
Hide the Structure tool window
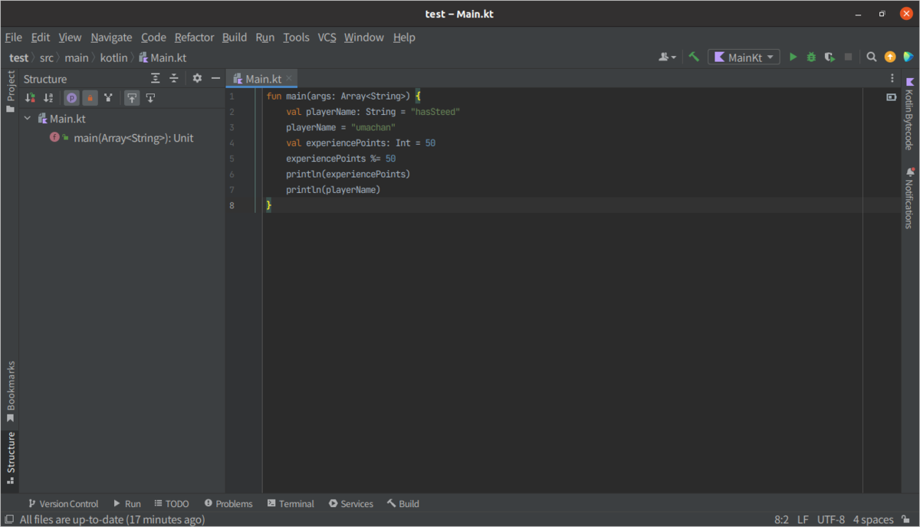(215, 78)
